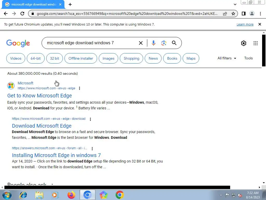Open the Chromium three-dot menu
266x200 pixels.
click(260, 14)
